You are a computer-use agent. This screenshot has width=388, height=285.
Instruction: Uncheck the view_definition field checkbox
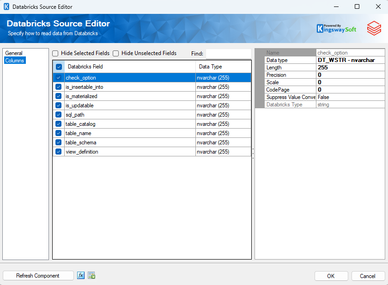(x=59, y=152)
